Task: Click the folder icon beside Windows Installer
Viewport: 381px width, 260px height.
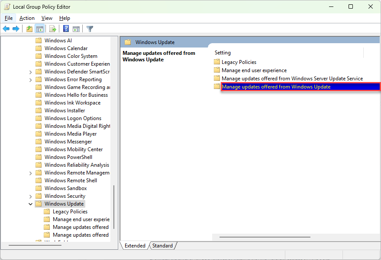Action: pos(39,111)
